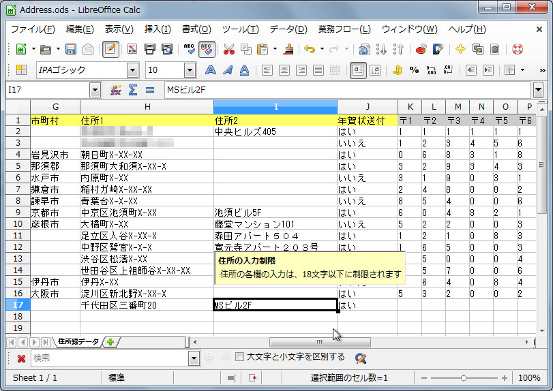Click the Function equals icon

150,90
